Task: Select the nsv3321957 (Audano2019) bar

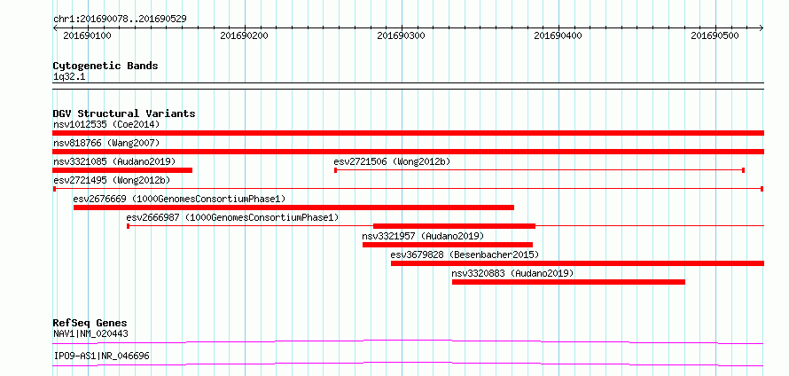Action: (448, 245)
